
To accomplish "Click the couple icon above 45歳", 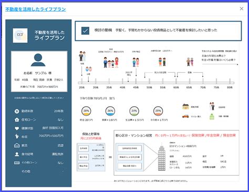I will click(136, 62).
